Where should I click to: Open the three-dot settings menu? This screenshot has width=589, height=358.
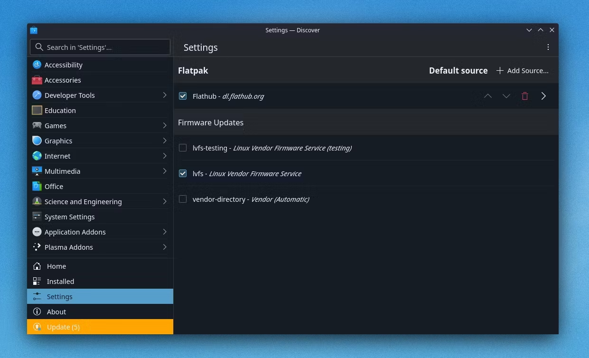(x=548, y=47)
